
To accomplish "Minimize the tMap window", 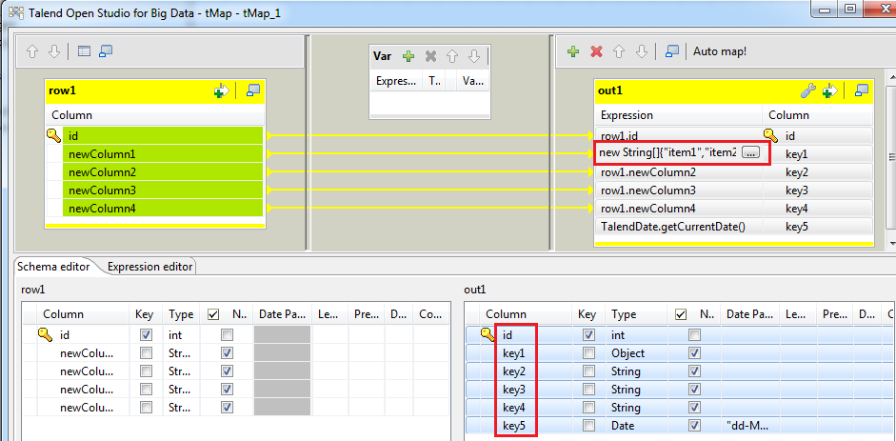I will click(x=826, y=9).
